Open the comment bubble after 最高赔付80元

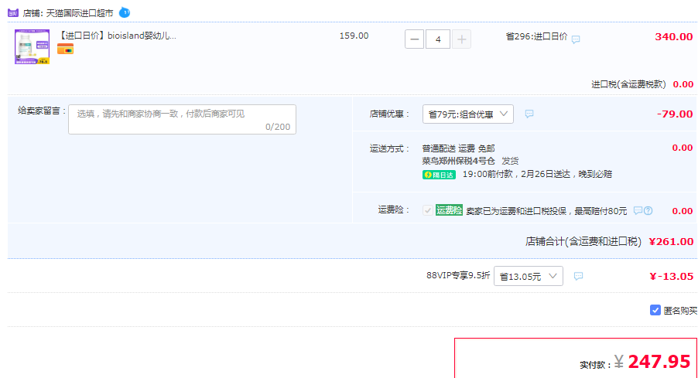pyautogui.click(x=638, y=210)
